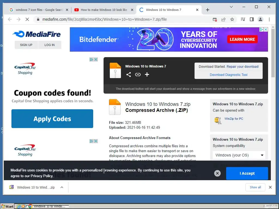
Task: Click the large orange zip file icon
Action: (115, 107)
